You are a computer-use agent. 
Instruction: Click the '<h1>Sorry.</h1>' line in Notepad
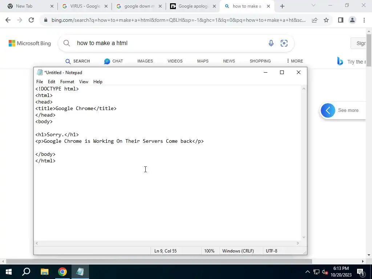point(57,134)
